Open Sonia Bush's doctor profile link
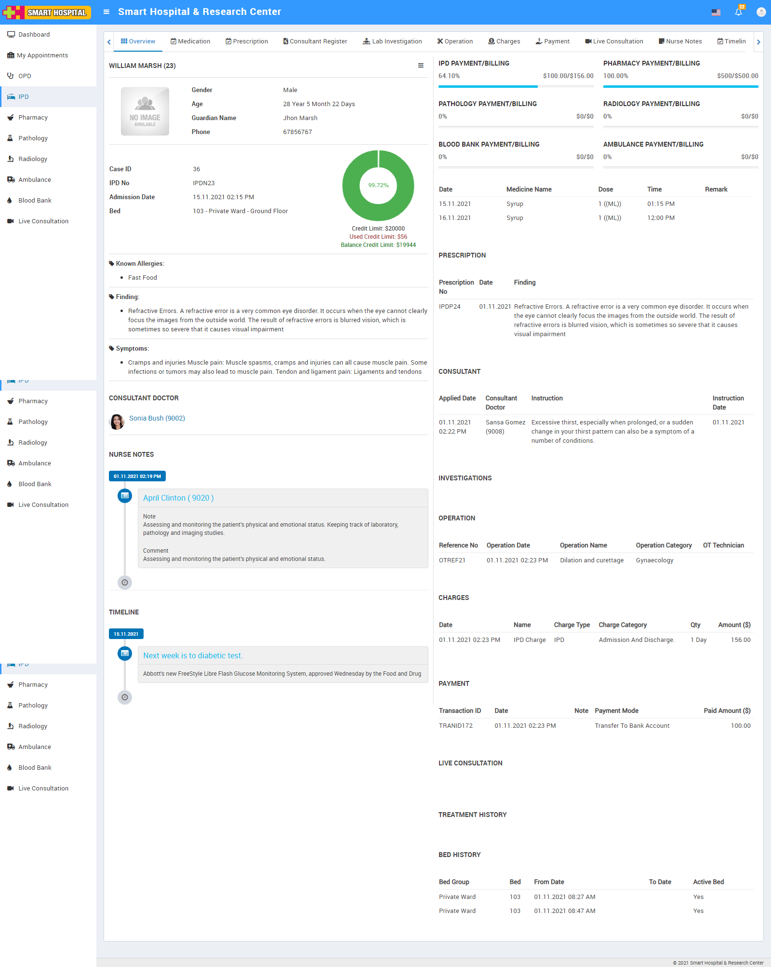This screenshot has width=771, height=967. (x=157, y=418)
